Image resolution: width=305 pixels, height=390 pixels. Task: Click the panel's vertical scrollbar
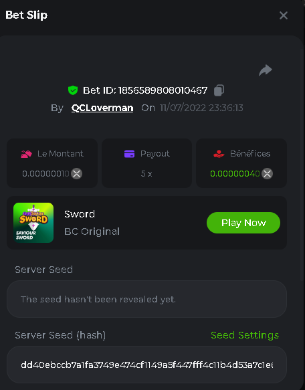302,164
